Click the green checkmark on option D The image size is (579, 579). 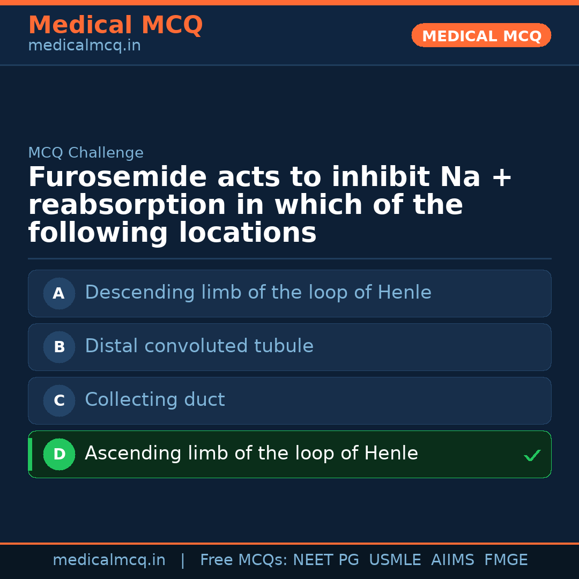pos(532,455)
